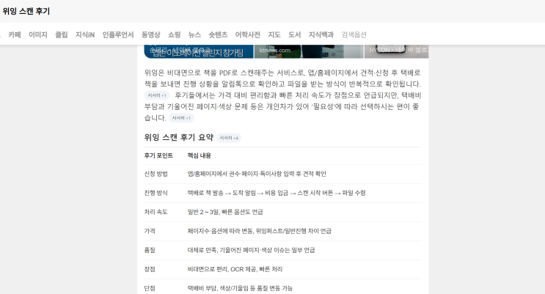The image size is (545, 294).
Task: Click the search field containing 위잉 스캔 후기
Action: point(273,11)
